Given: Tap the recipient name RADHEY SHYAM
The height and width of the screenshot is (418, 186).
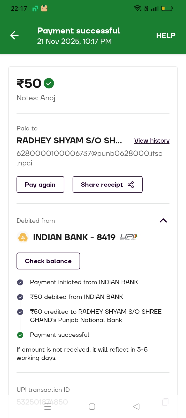Looking at the screenshot, I should [x=69, y=141].
